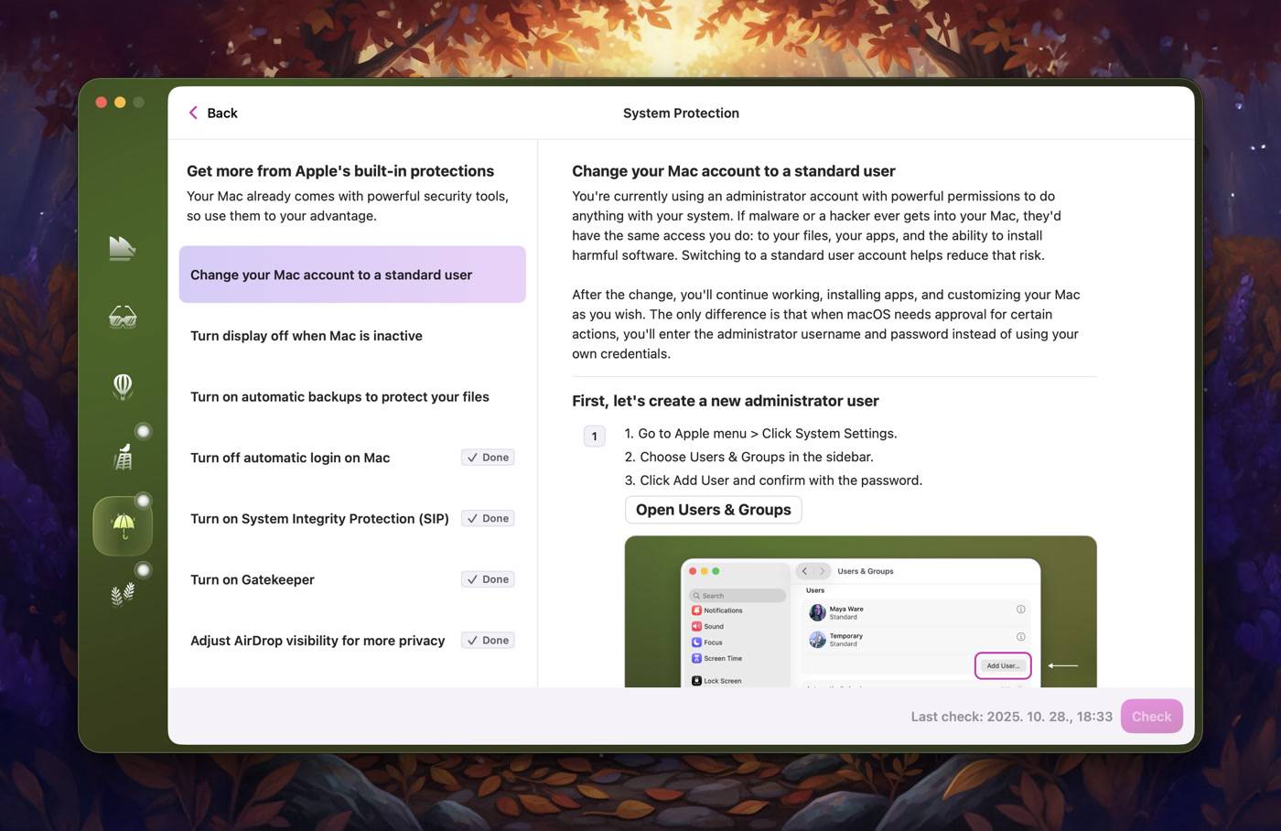Open the 'Turn on Gatekeeper' item

click(352, 579)
